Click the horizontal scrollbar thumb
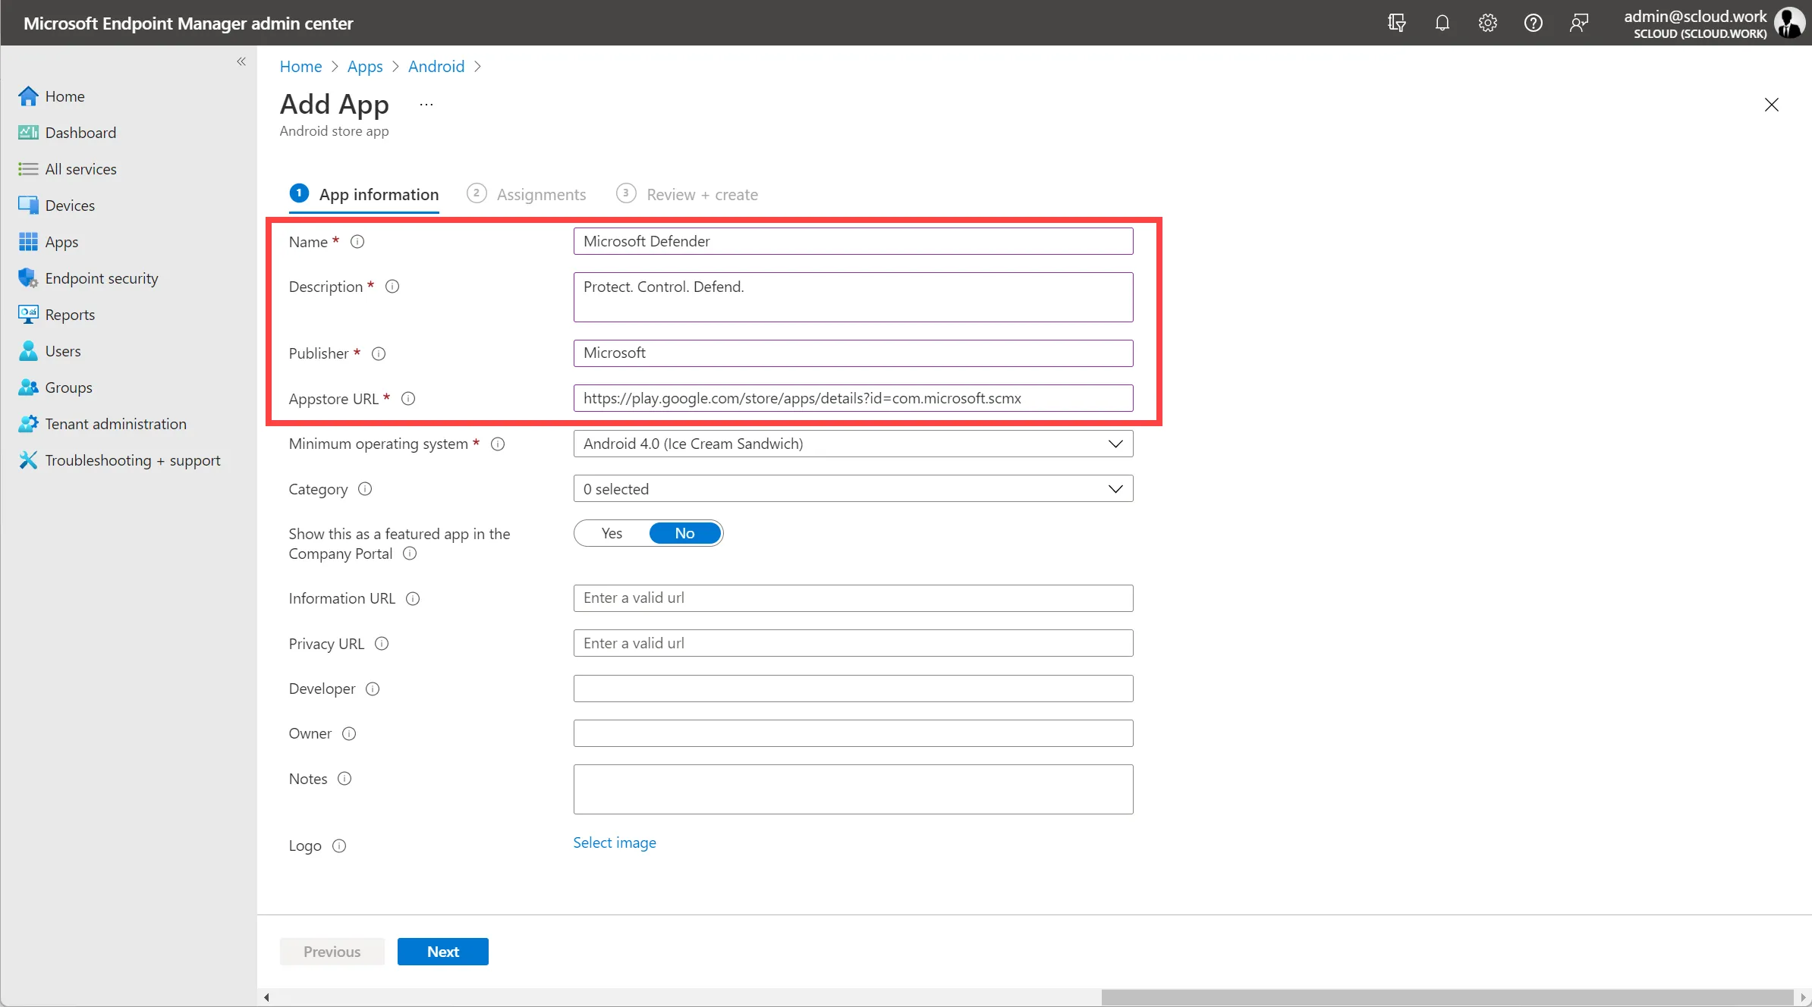Image resolution: width=1812 pixels, height=1007 pixels. tap(1447, 997)
